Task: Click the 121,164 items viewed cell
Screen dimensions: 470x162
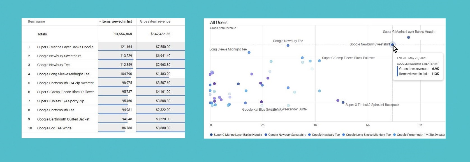Action: point(126,47)
